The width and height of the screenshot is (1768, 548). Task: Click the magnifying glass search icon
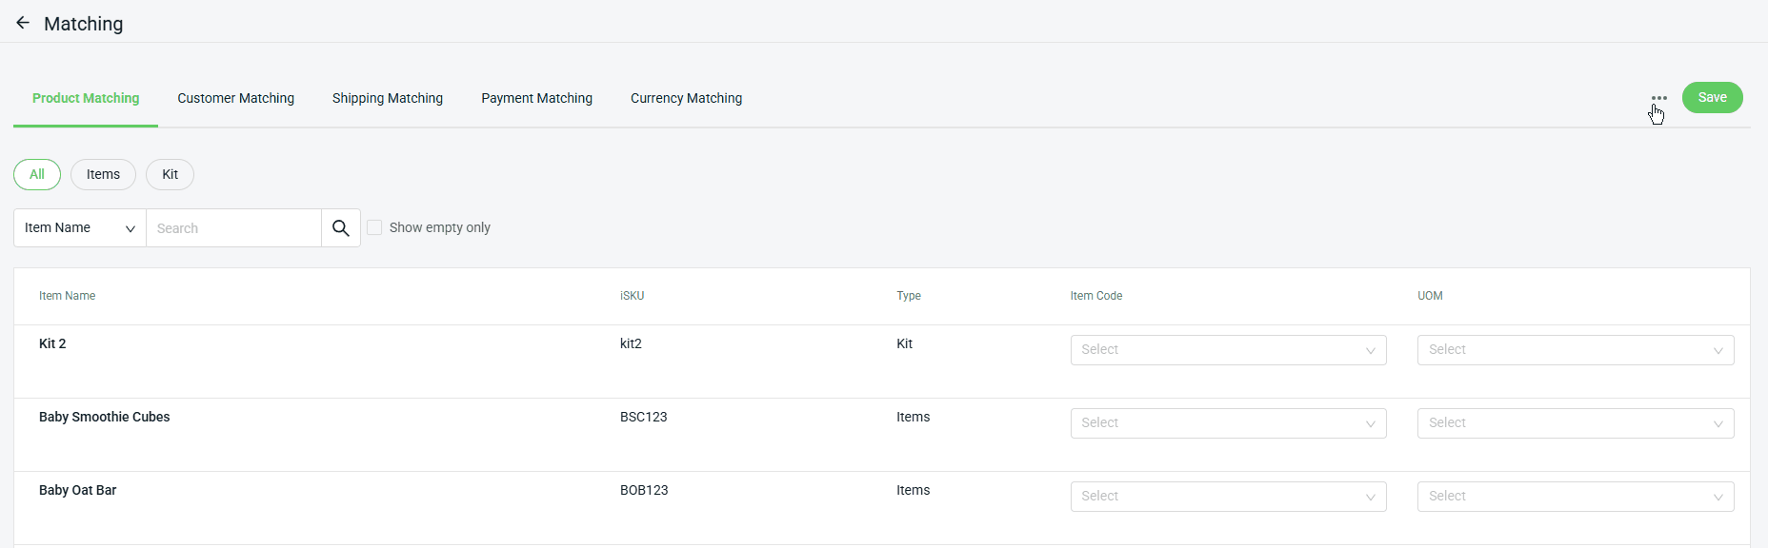[341, 228]
